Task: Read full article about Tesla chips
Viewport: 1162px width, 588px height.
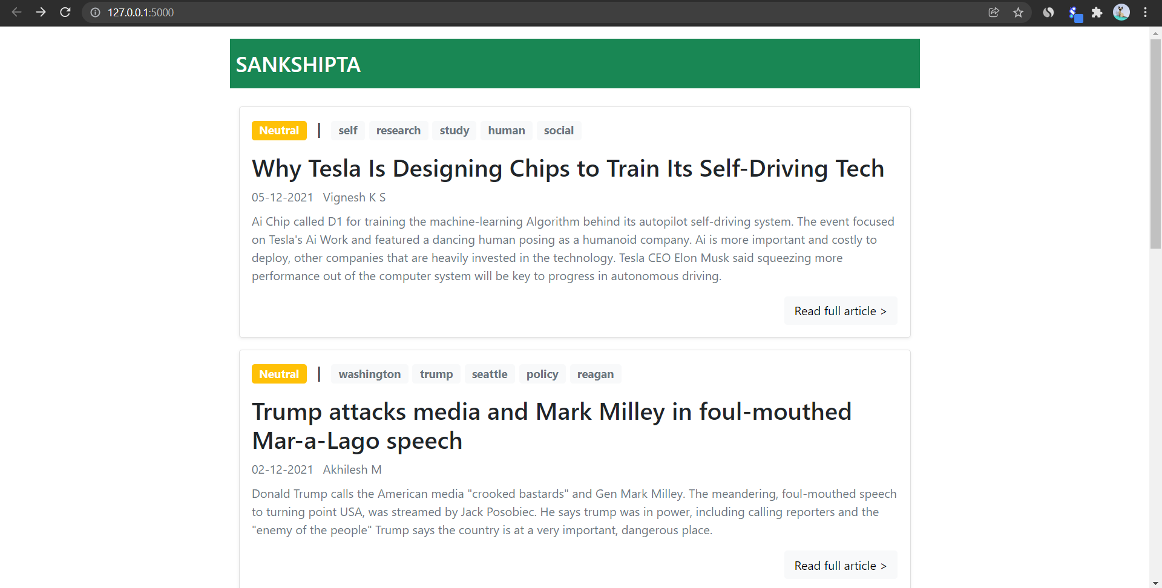Action: [841, 311]
